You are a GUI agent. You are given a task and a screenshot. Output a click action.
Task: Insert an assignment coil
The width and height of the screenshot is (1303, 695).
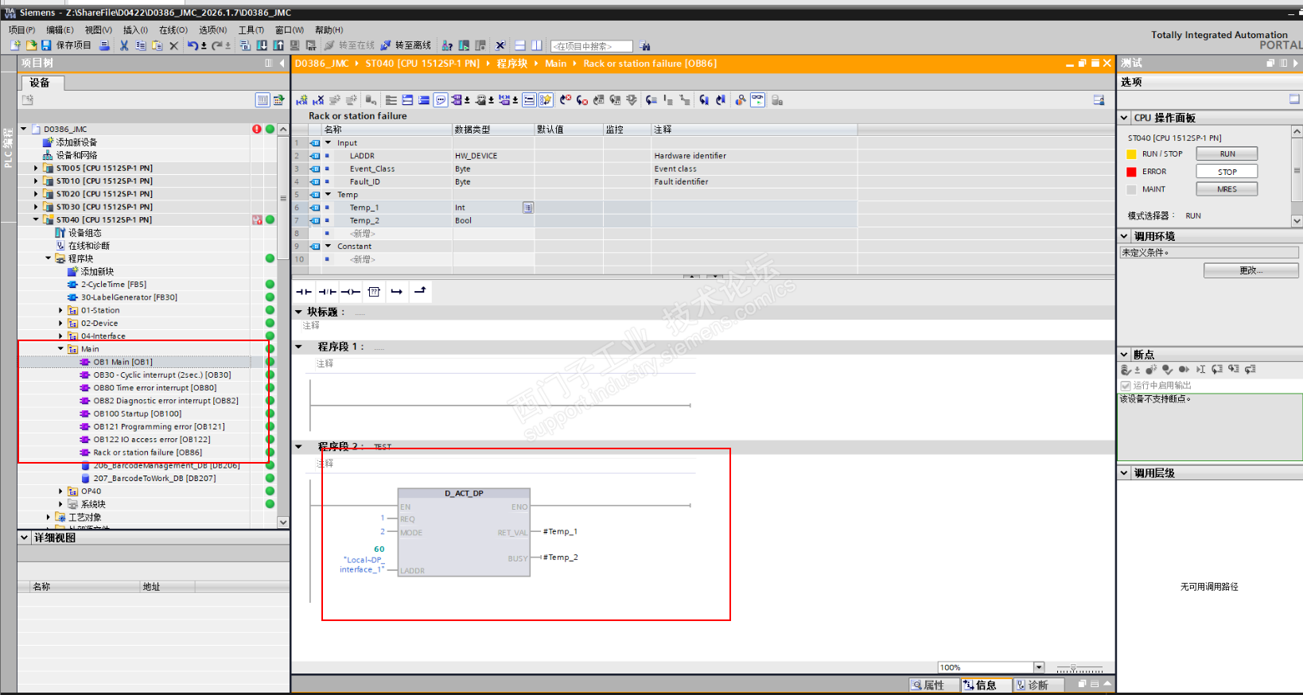[351, 292]
